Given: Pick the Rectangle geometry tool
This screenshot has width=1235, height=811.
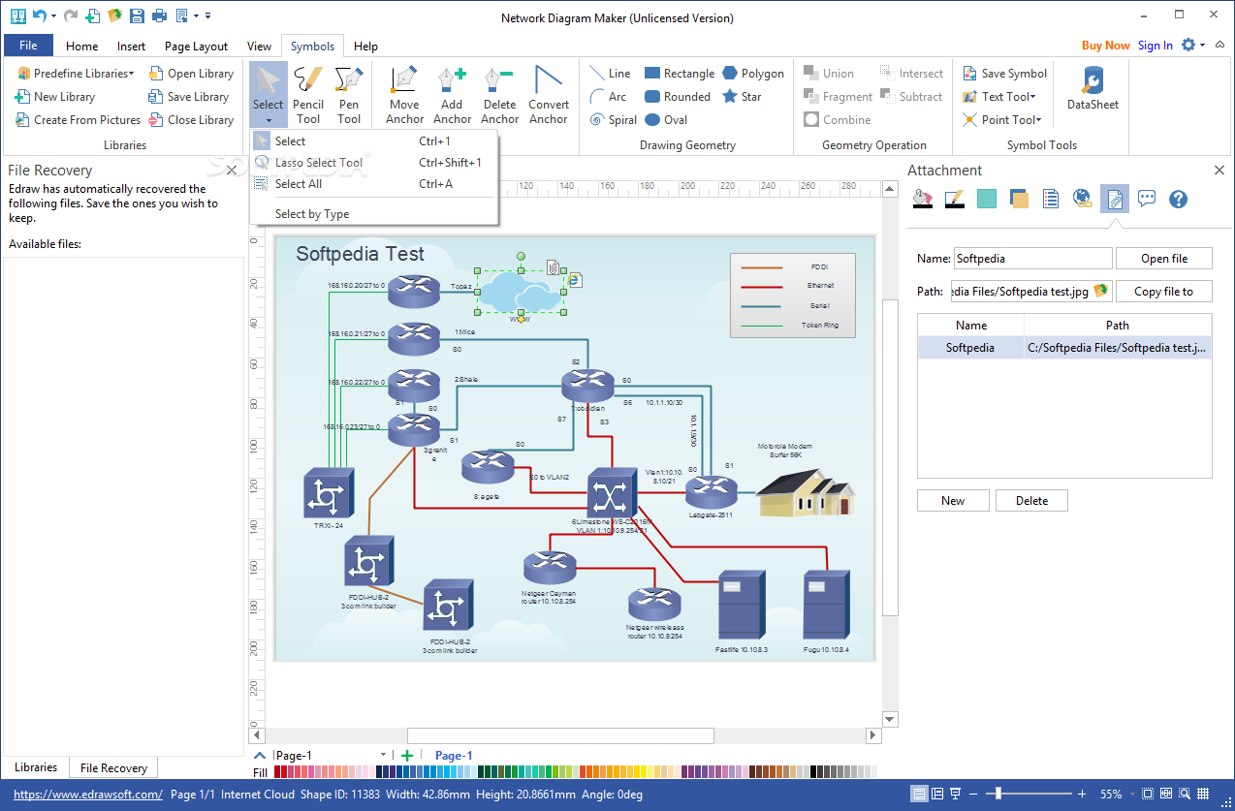Looking at the screenshot, I should pyautogui.click(x=680, y=73).
